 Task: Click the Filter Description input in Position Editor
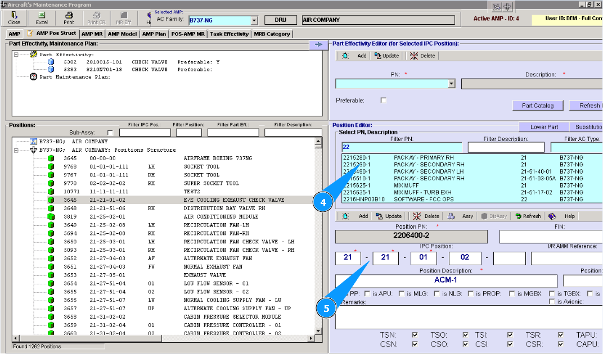coord(506,147)
